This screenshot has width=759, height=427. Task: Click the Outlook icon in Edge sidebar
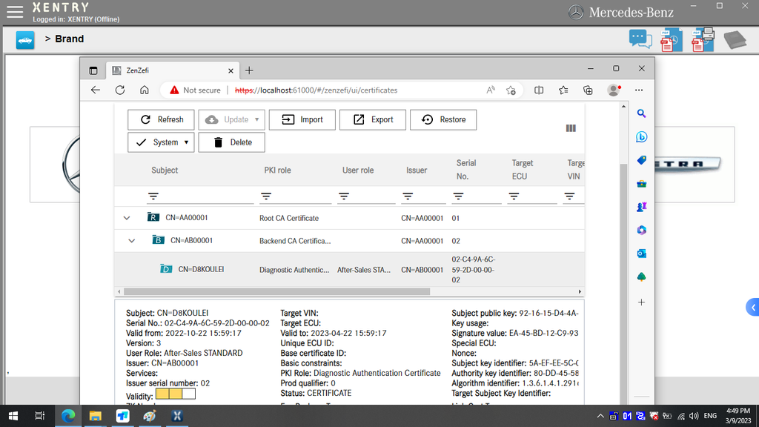click(642, 254)
